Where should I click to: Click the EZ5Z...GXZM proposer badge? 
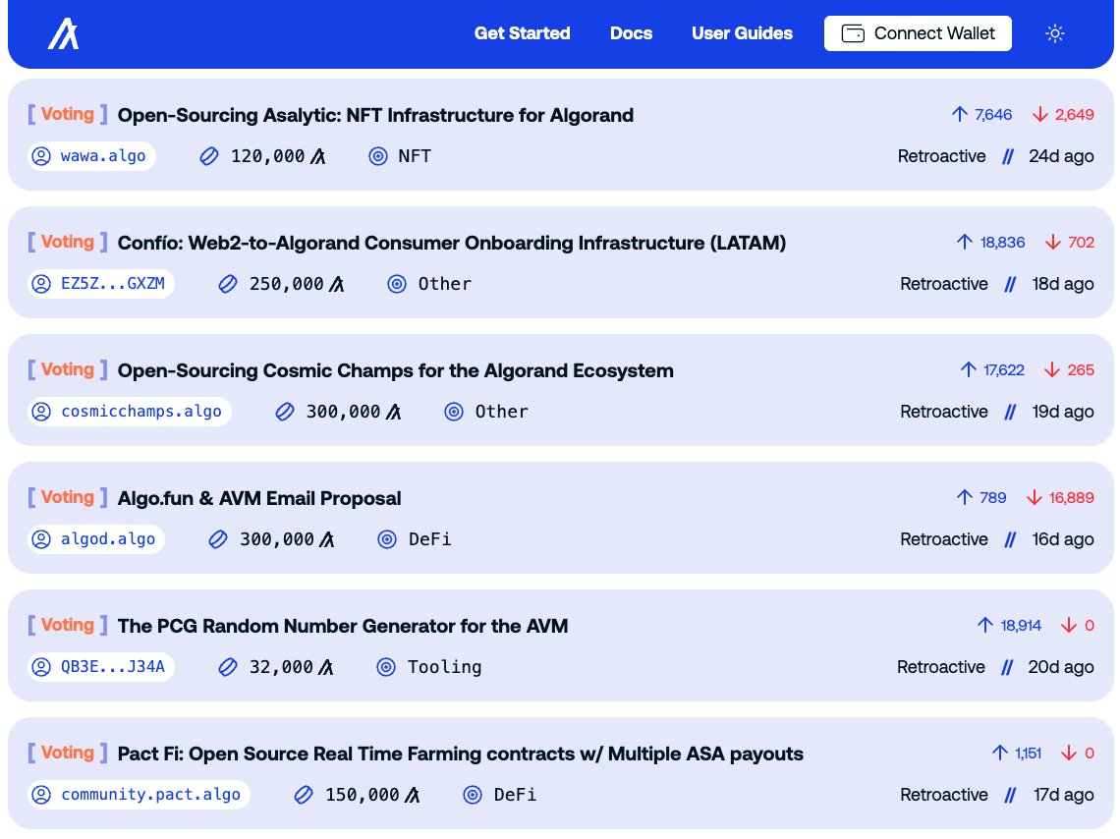pyautogui.click(x=101, y=284)
